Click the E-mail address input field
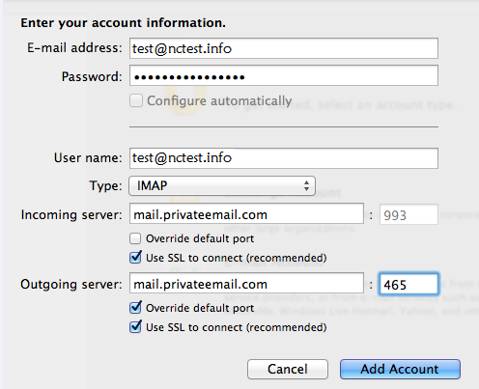 click(284, 48)
